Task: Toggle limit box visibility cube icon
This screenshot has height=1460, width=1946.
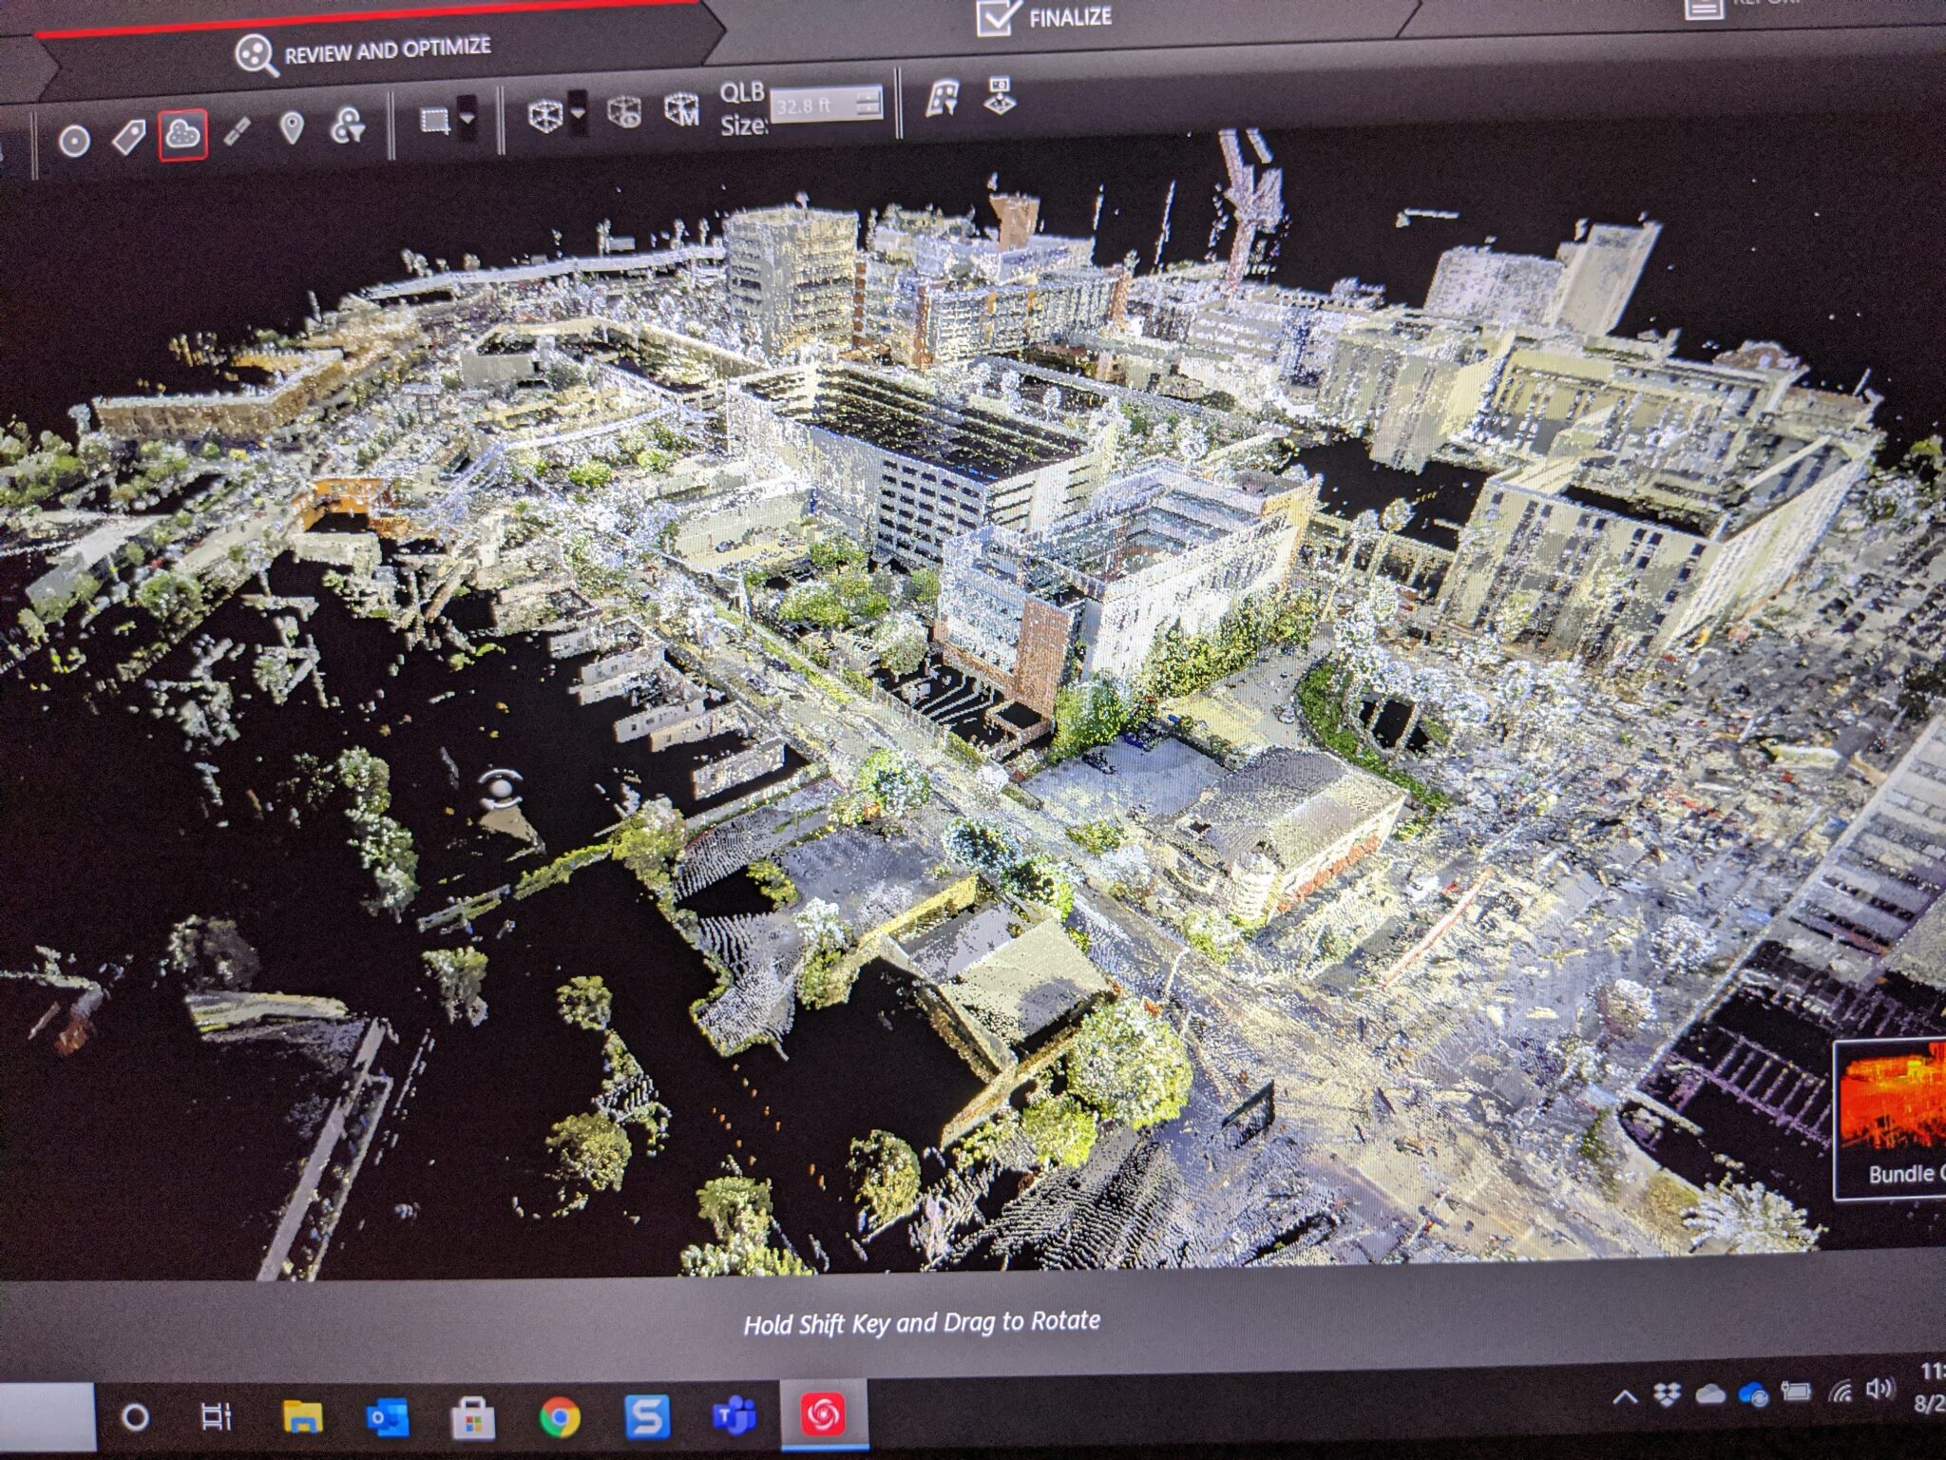Action: point(623,112)
